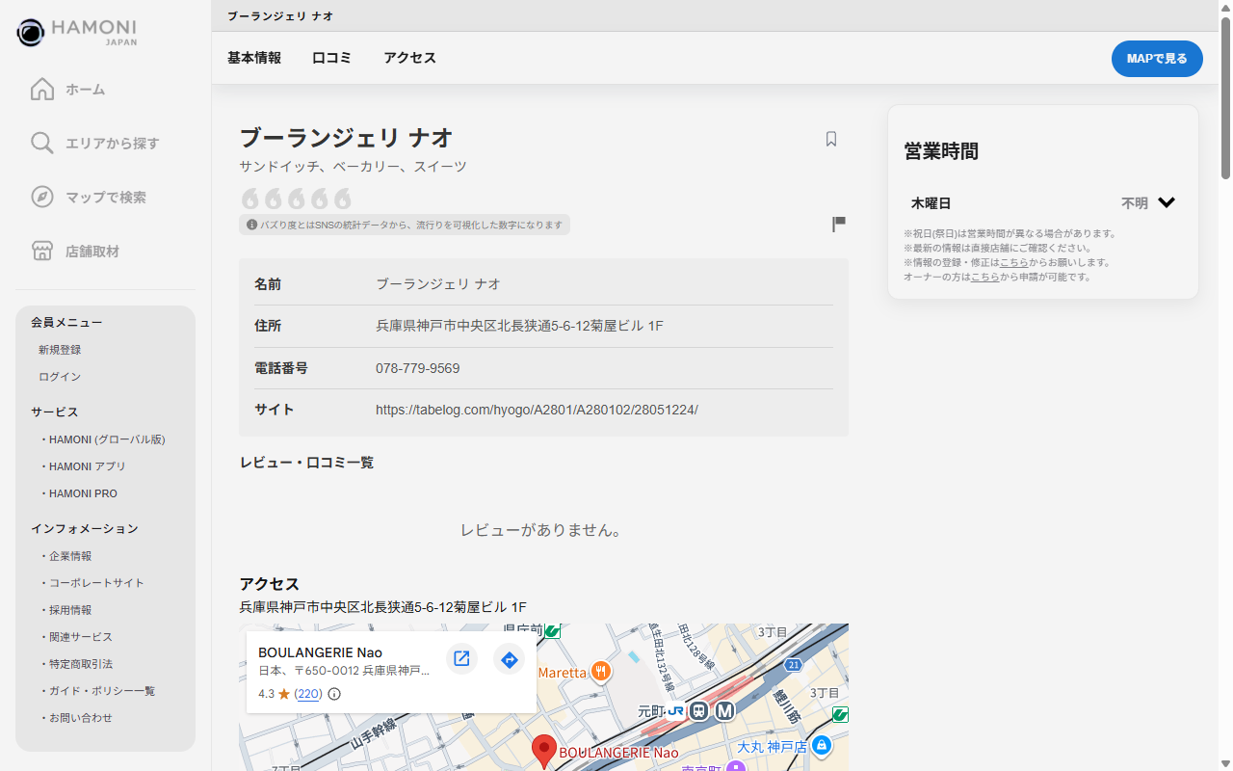Viewport: 1233px width, 771px height.
Task: Click the five flame バズり度 rating
Action: [296, 199]
